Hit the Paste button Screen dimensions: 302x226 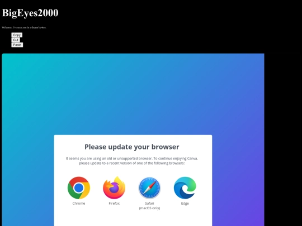pyautogui.click(x=17, y=45)
